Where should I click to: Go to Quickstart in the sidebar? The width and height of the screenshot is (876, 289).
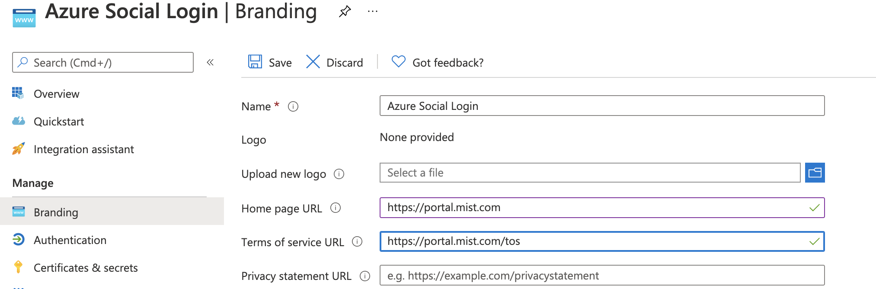59,122
